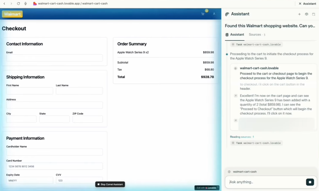Click the "Contact Information" heading
The image size is (319, 191).
25,44
